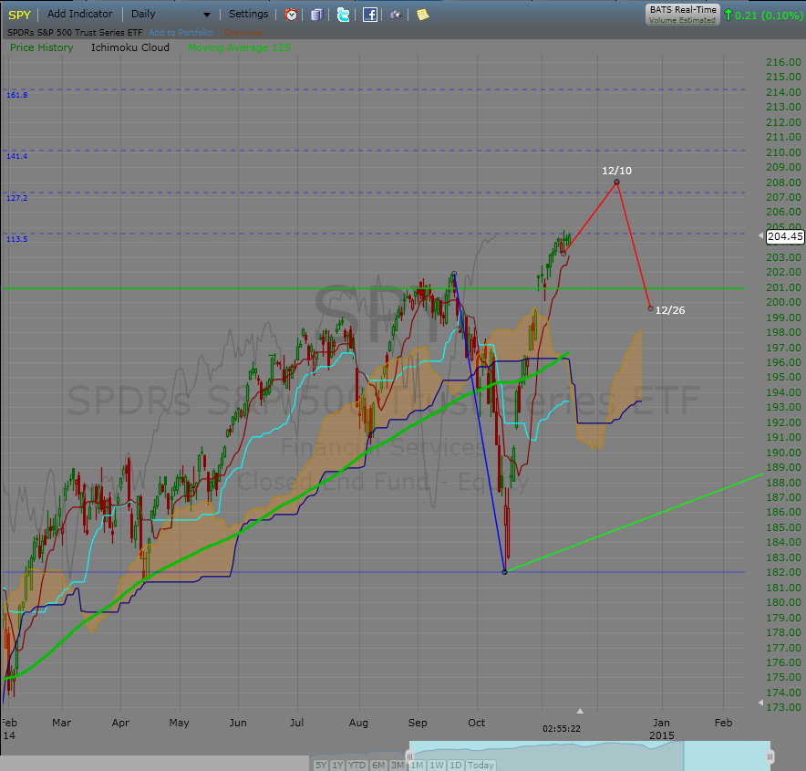Open the Add Indicator menu
The height and width of the screenshot is (771, 806).
click(79, 14)
